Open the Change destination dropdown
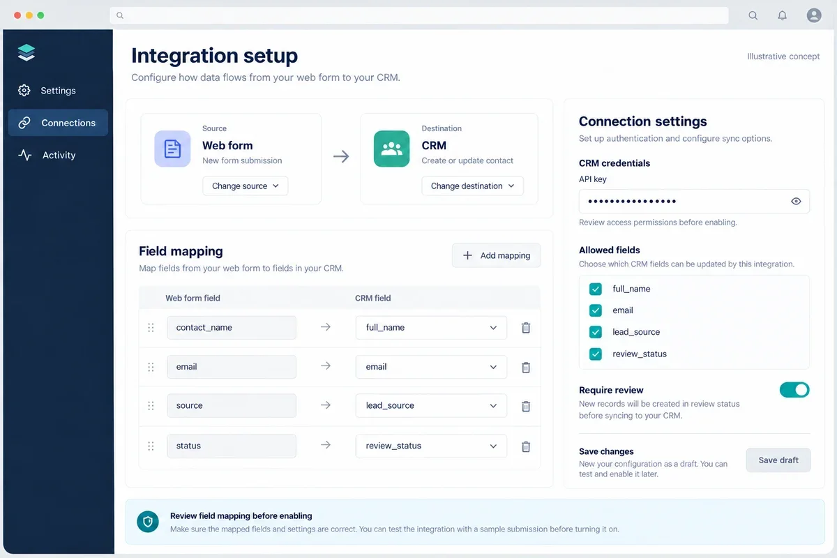This screenshot has height=558, width=837. coord(472,186)
